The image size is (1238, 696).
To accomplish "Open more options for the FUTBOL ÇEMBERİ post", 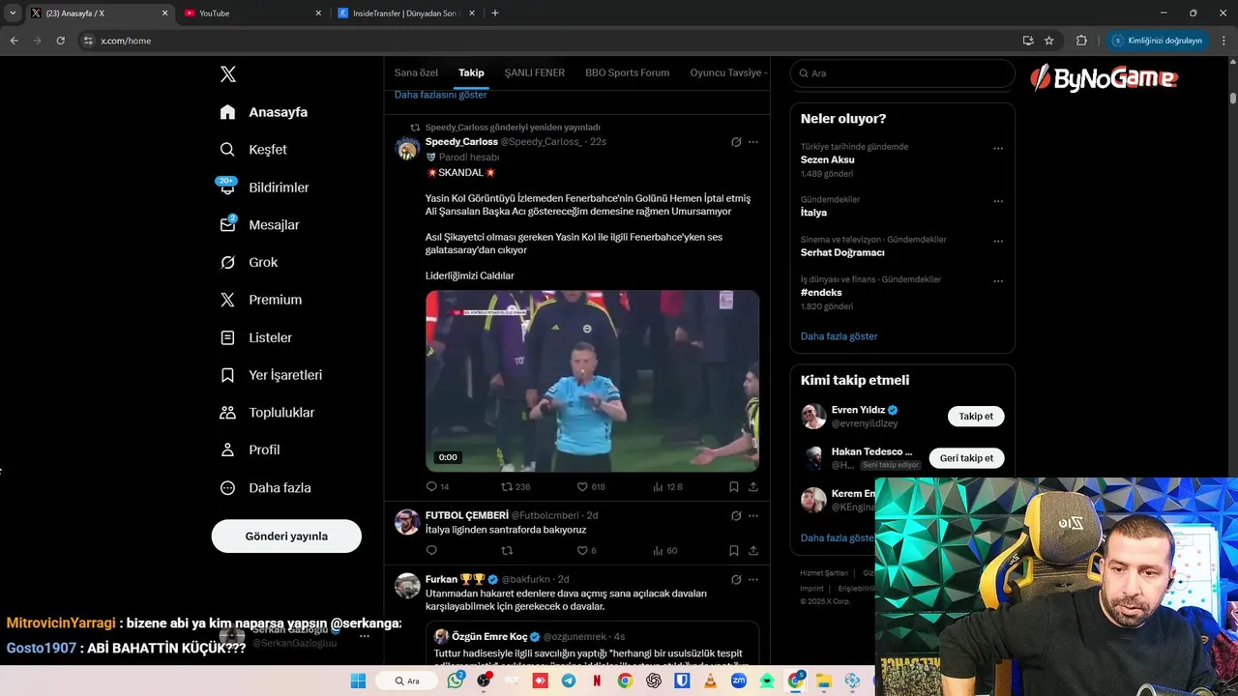I will pyautogui.click(x=753, y=516).
